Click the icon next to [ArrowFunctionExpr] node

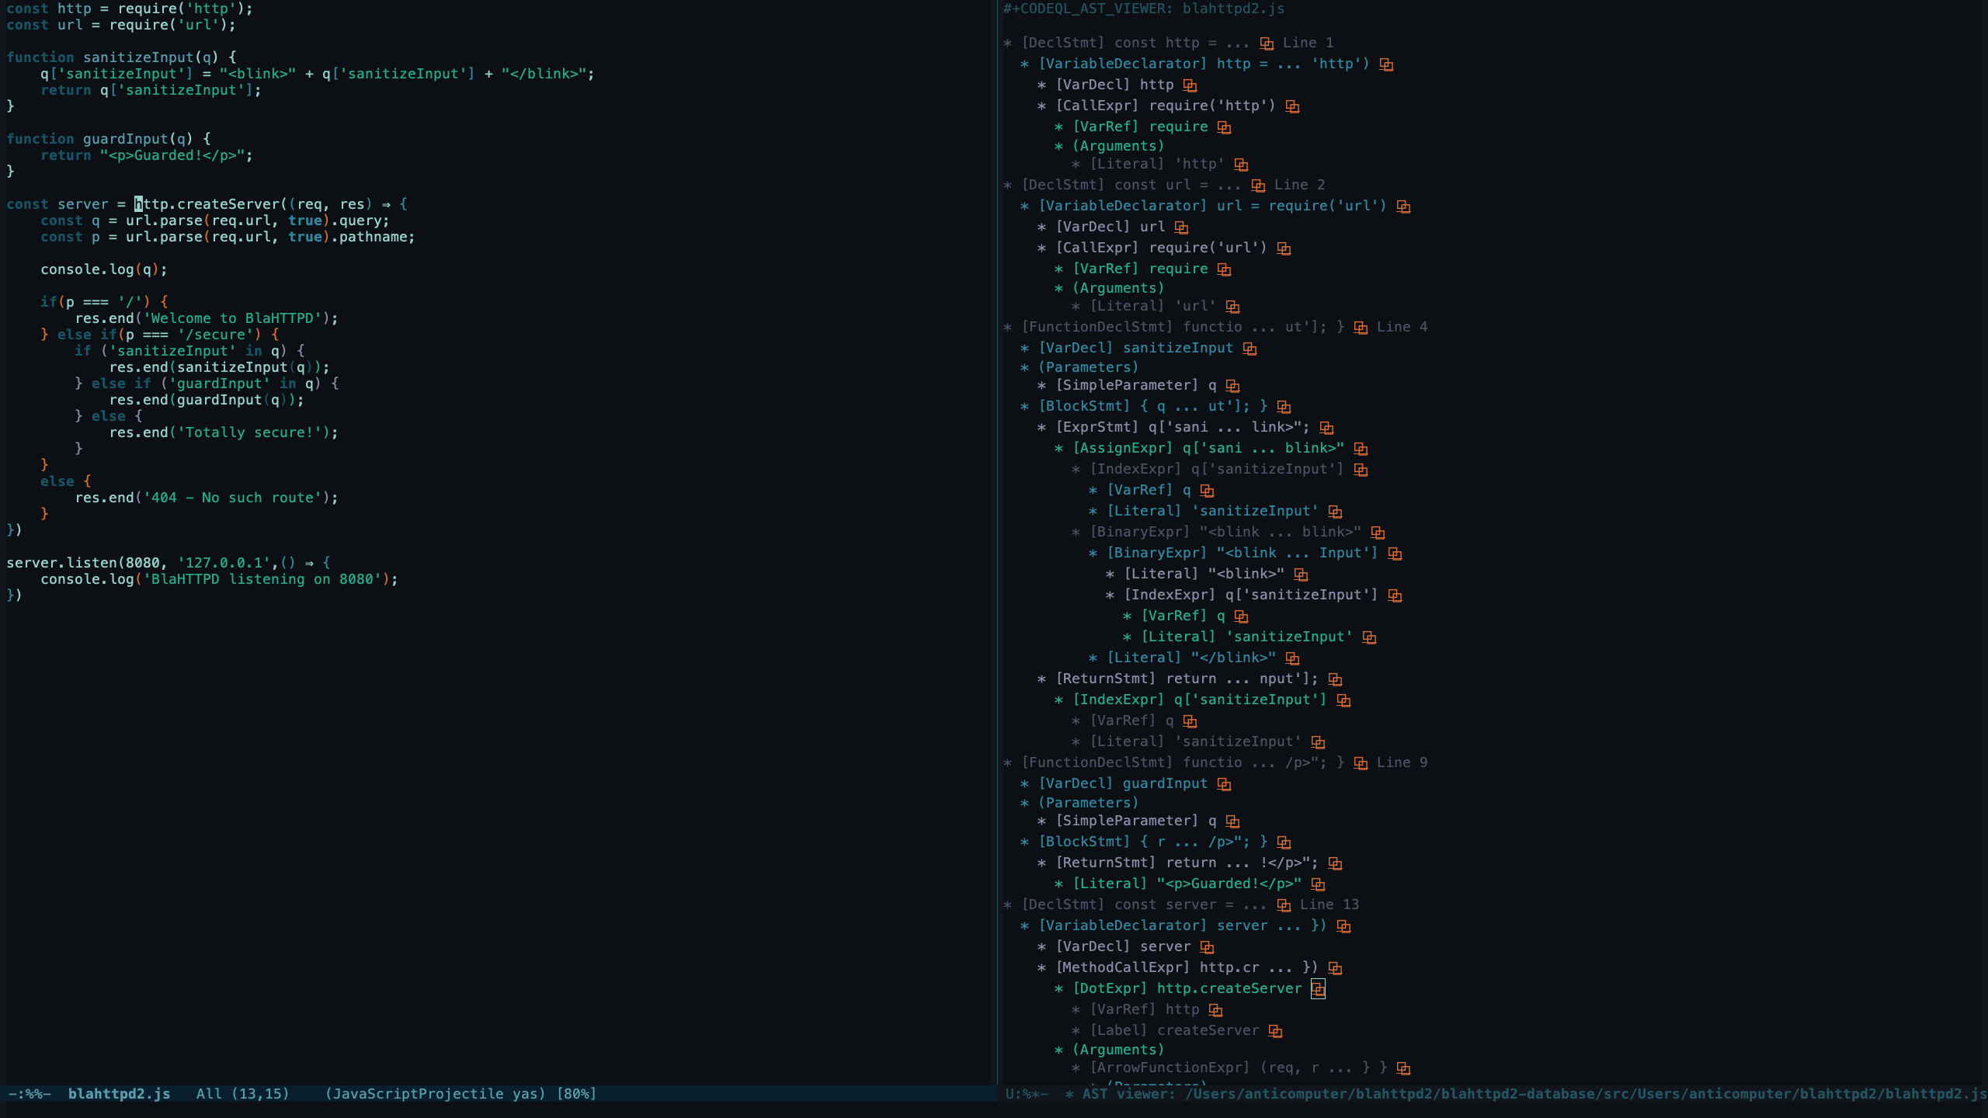click(x=1403, y=1068)
